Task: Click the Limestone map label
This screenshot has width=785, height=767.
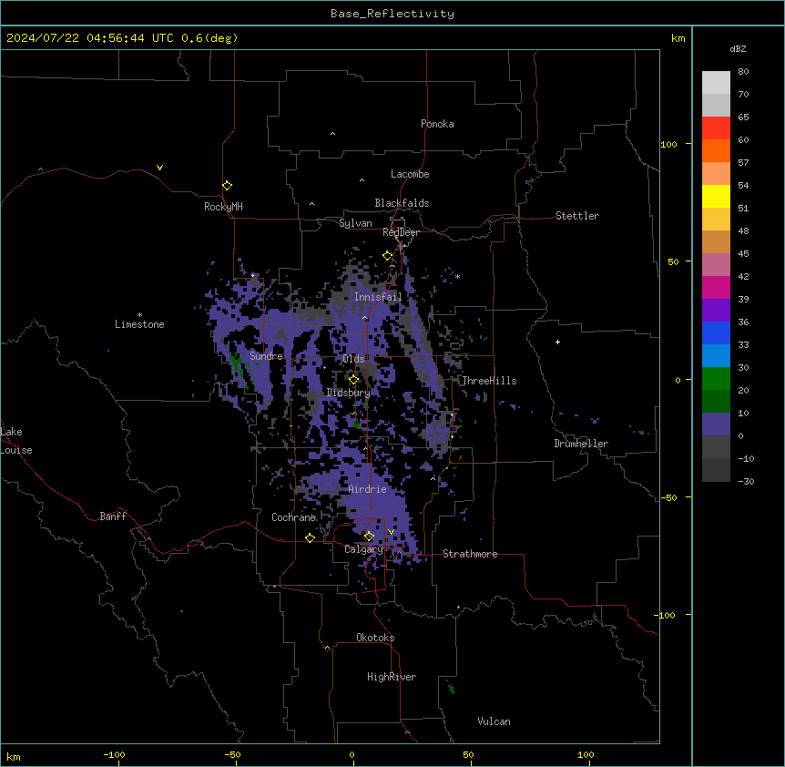Action: click(139, 324)
